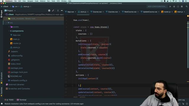
Task: Close the store.js editor tab
Action: click(x=88, y=12)
